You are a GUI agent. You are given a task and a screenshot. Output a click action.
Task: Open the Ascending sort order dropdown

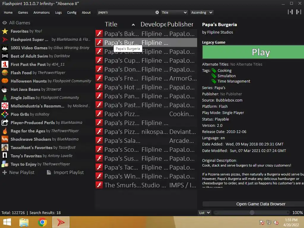click(x=202, y=12)
